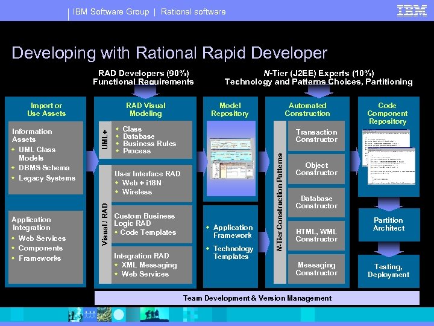This screenshot has width=434, height=326.
Task: Click the 'Developing with Rational Rapid Developer' title
Action: coord(169,53)
